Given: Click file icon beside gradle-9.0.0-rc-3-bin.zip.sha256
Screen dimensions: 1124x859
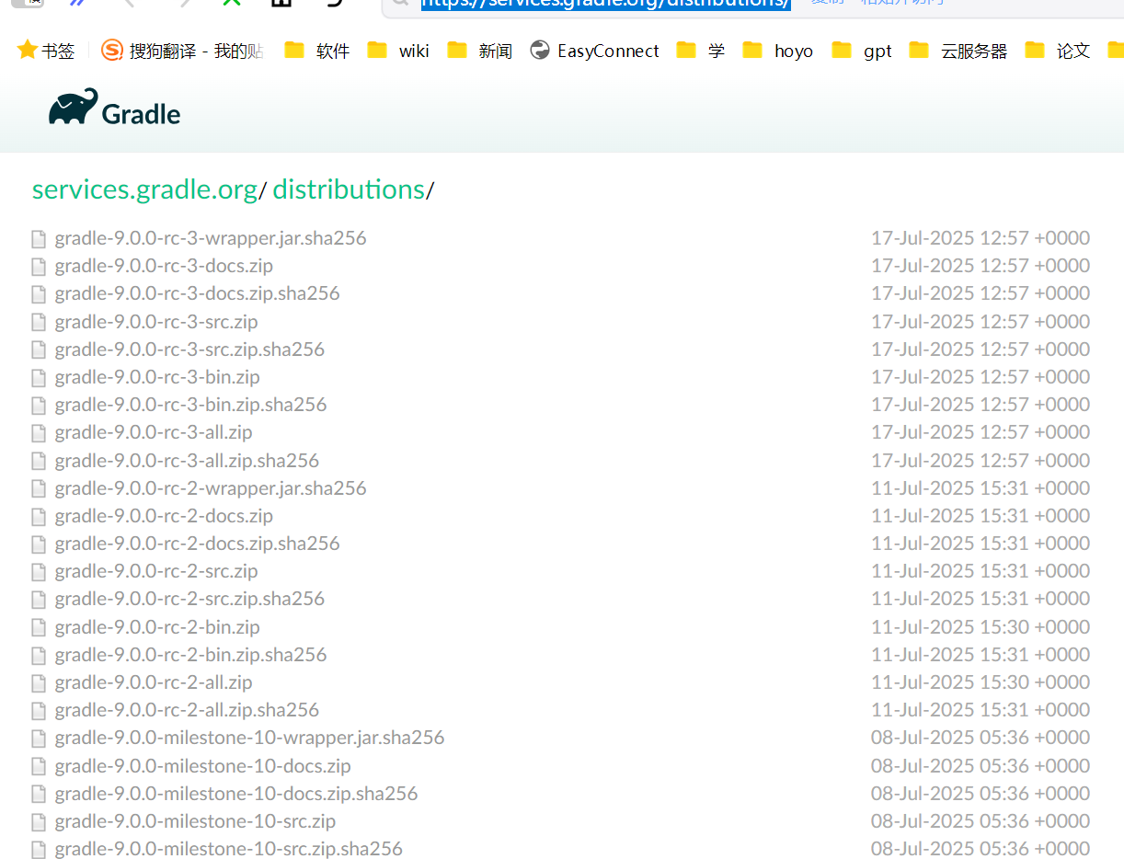Looking at the screenshot, I should tap(39, 406).
